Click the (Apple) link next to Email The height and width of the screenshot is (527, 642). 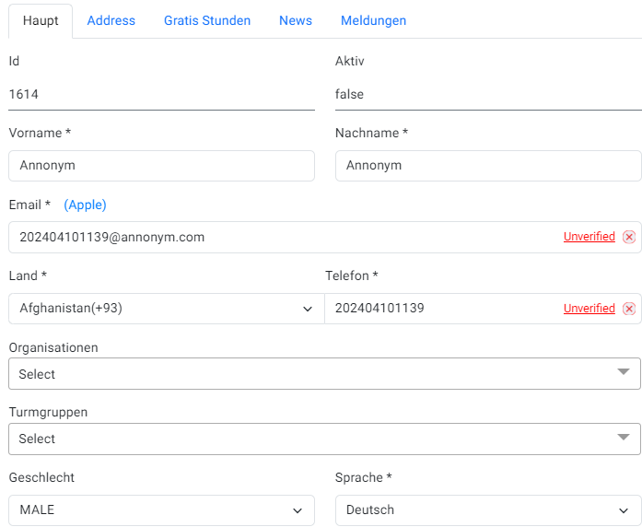point(85,205)
